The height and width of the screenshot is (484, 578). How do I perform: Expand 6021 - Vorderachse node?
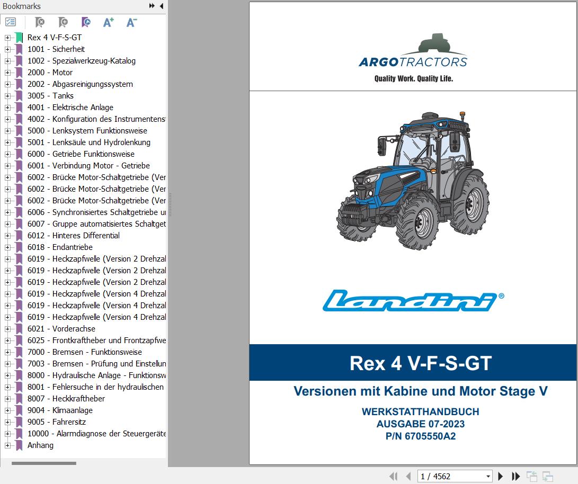7,329
